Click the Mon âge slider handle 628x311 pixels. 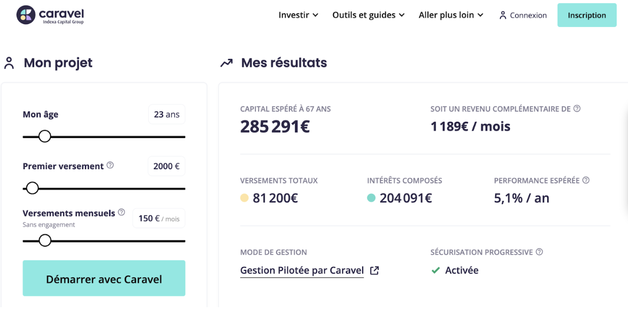click(x=45, y=137)
